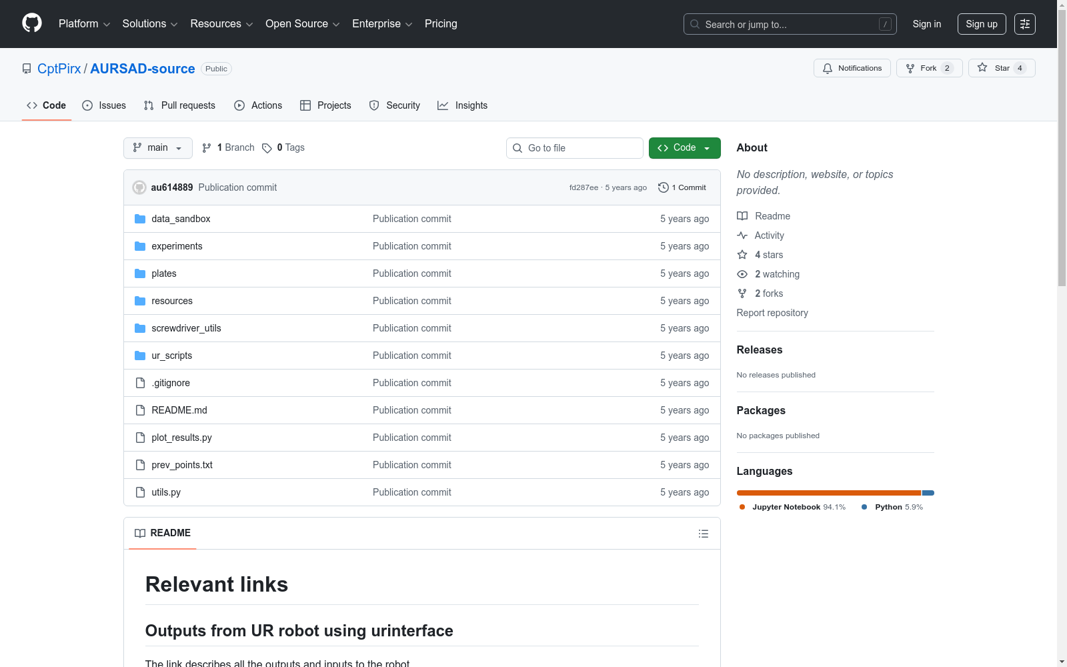
Task: Click the plates folder icon
Action: click(140, 273)
